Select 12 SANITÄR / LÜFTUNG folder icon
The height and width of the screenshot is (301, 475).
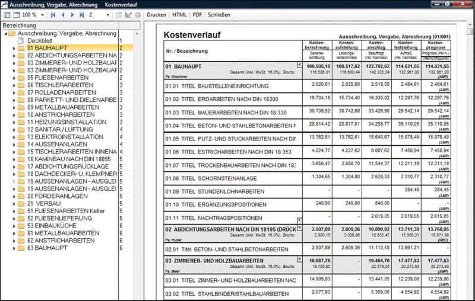21,130
